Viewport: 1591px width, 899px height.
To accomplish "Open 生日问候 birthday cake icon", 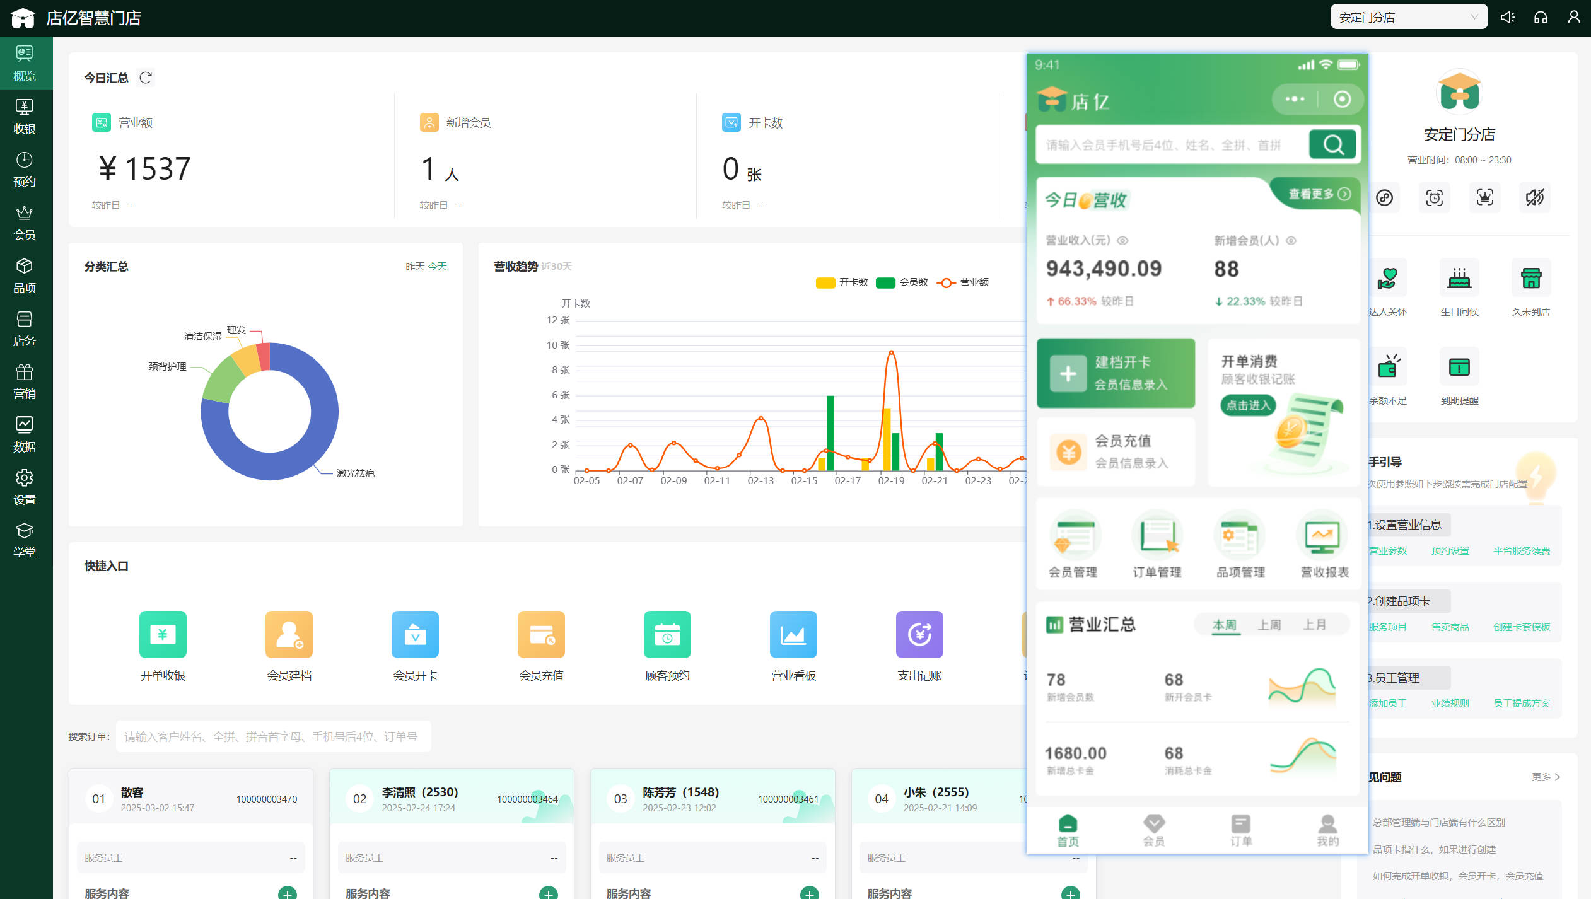I will (x=1459, y=279).
